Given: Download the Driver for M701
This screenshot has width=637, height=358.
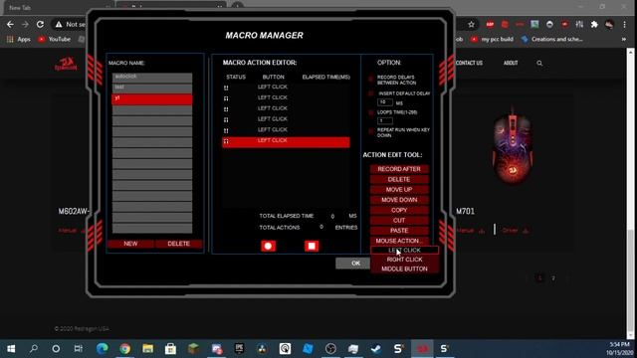Looking at the screenshot, I should 515,231.
